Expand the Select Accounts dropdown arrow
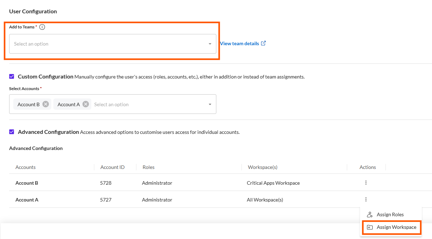The height and width of the screenshot is (239, 432). pyautogui.click(x=210, y=104)
